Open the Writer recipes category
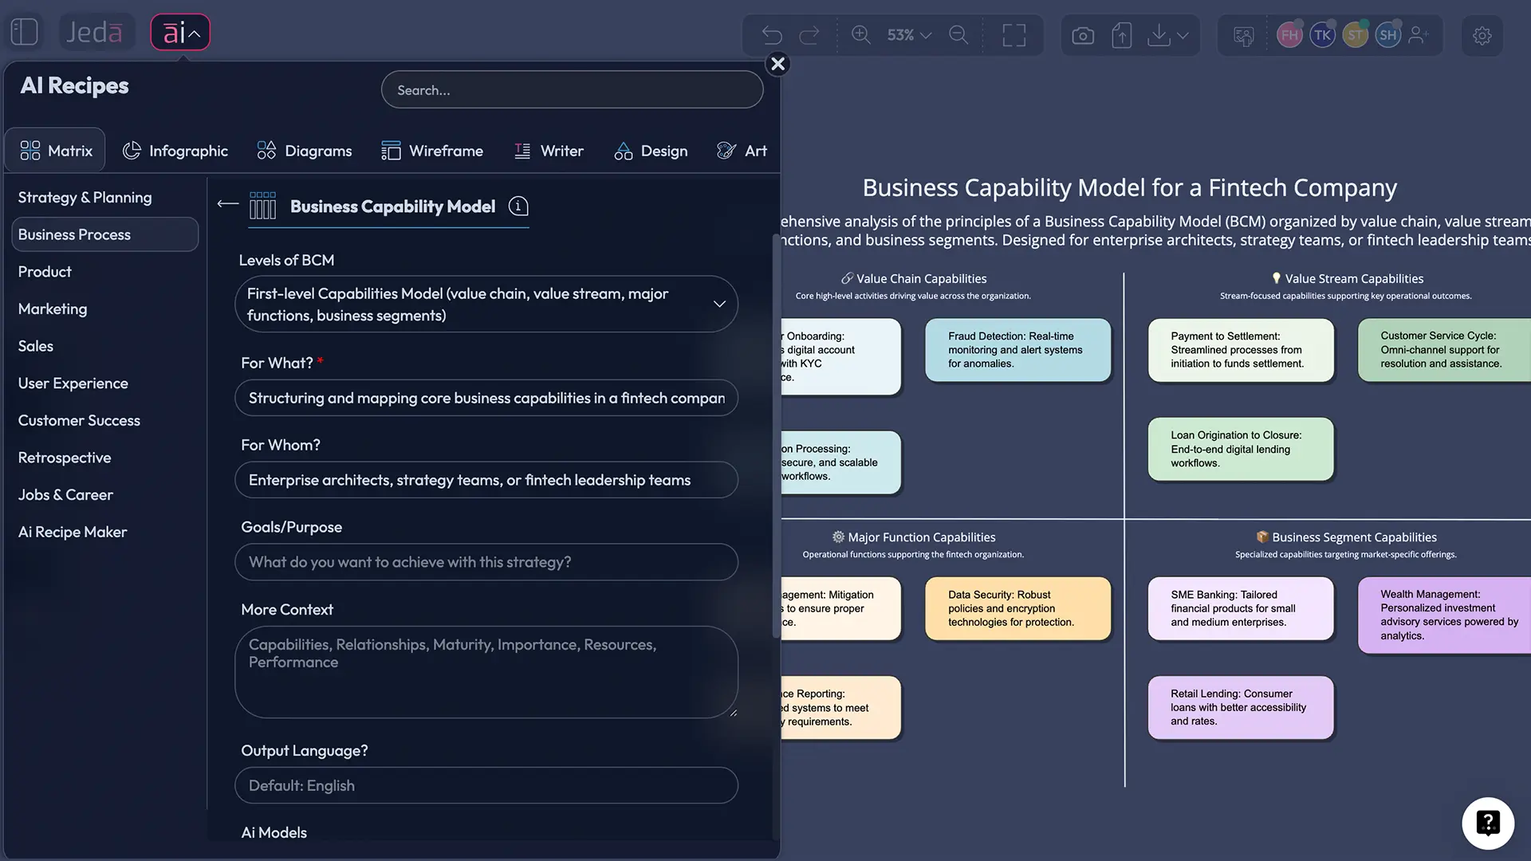Viewport: 1531px width, 861px height. click(549, 150)
